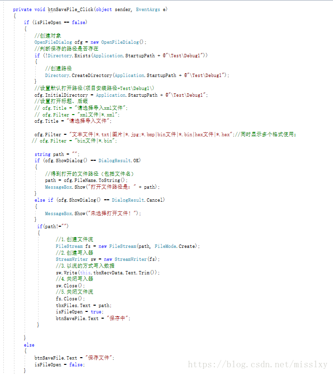Image resolution: width=333 pixels, height=374 pixels.
Task: Click the 'OpenFileDialog ofg = new OpenFileDialog();' line
Action: (90, 42)
